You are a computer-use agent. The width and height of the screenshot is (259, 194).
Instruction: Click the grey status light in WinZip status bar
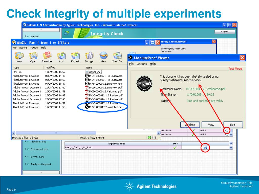click(x=154, y=137)
